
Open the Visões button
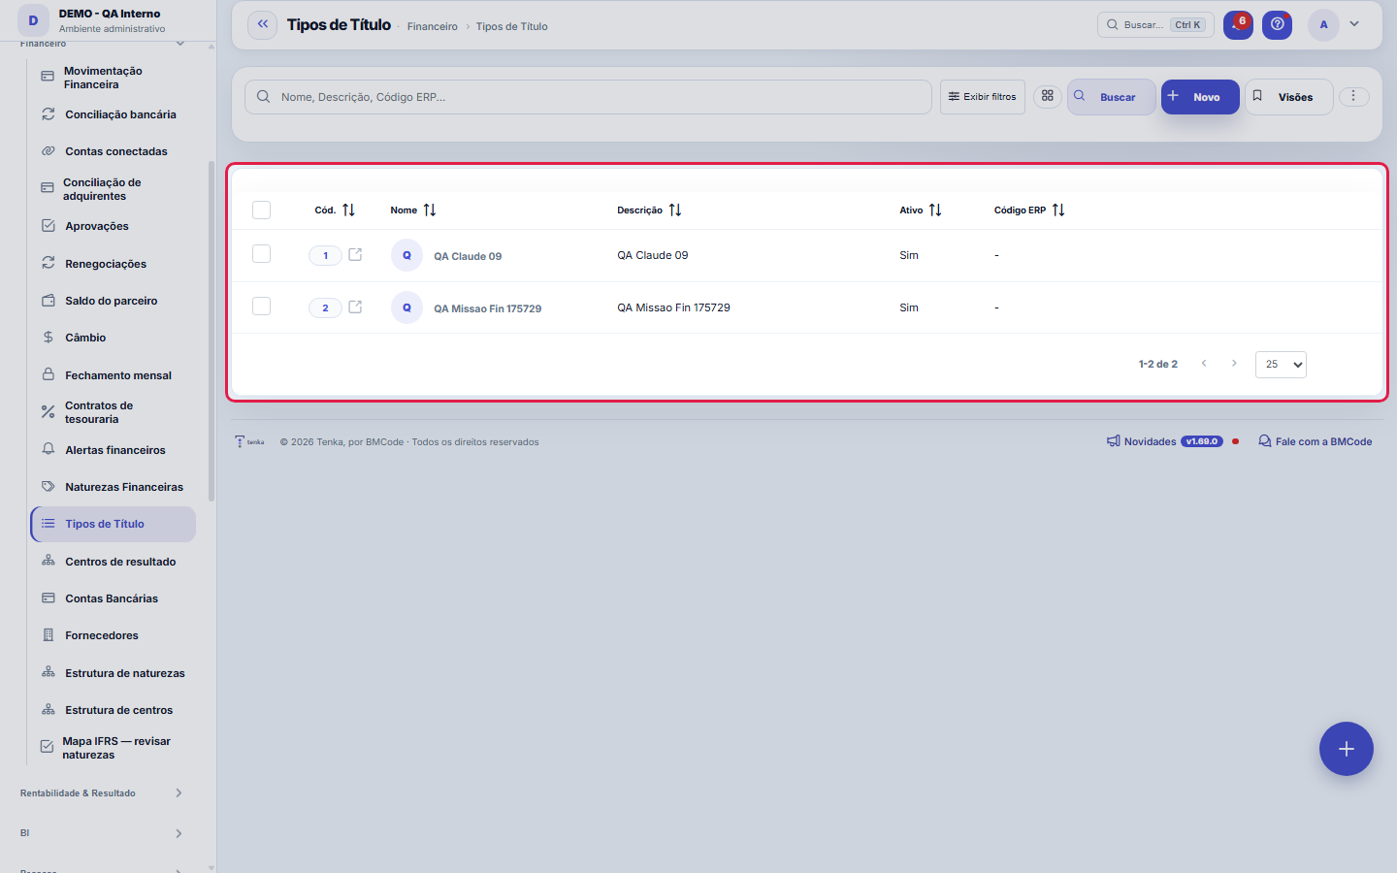pos(1288,97)
